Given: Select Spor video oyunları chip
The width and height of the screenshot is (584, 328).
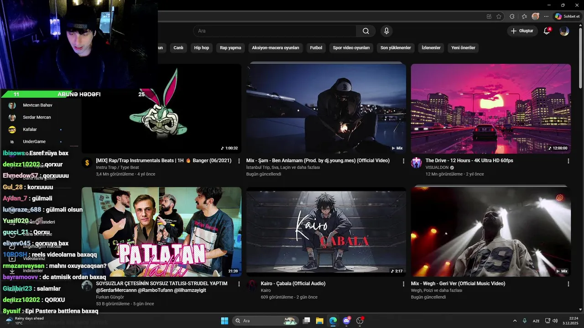Looking at the screenshot, I should tap(351, 48).
